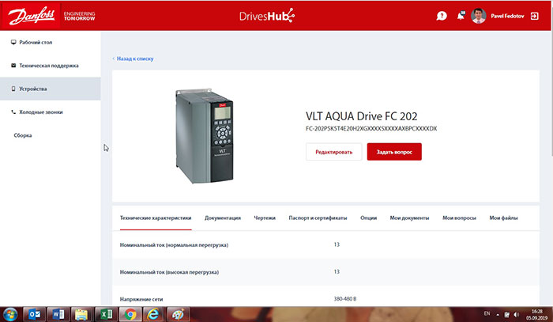Open File Explorer from the taskbar
This screenshot has height=322, width=553.
(82, 314)
